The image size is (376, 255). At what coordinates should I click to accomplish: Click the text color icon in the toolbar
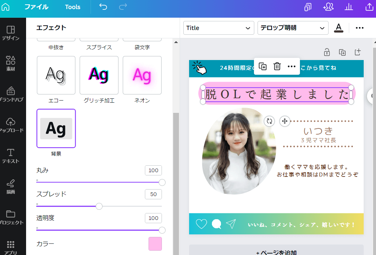[x=339, y=28]
